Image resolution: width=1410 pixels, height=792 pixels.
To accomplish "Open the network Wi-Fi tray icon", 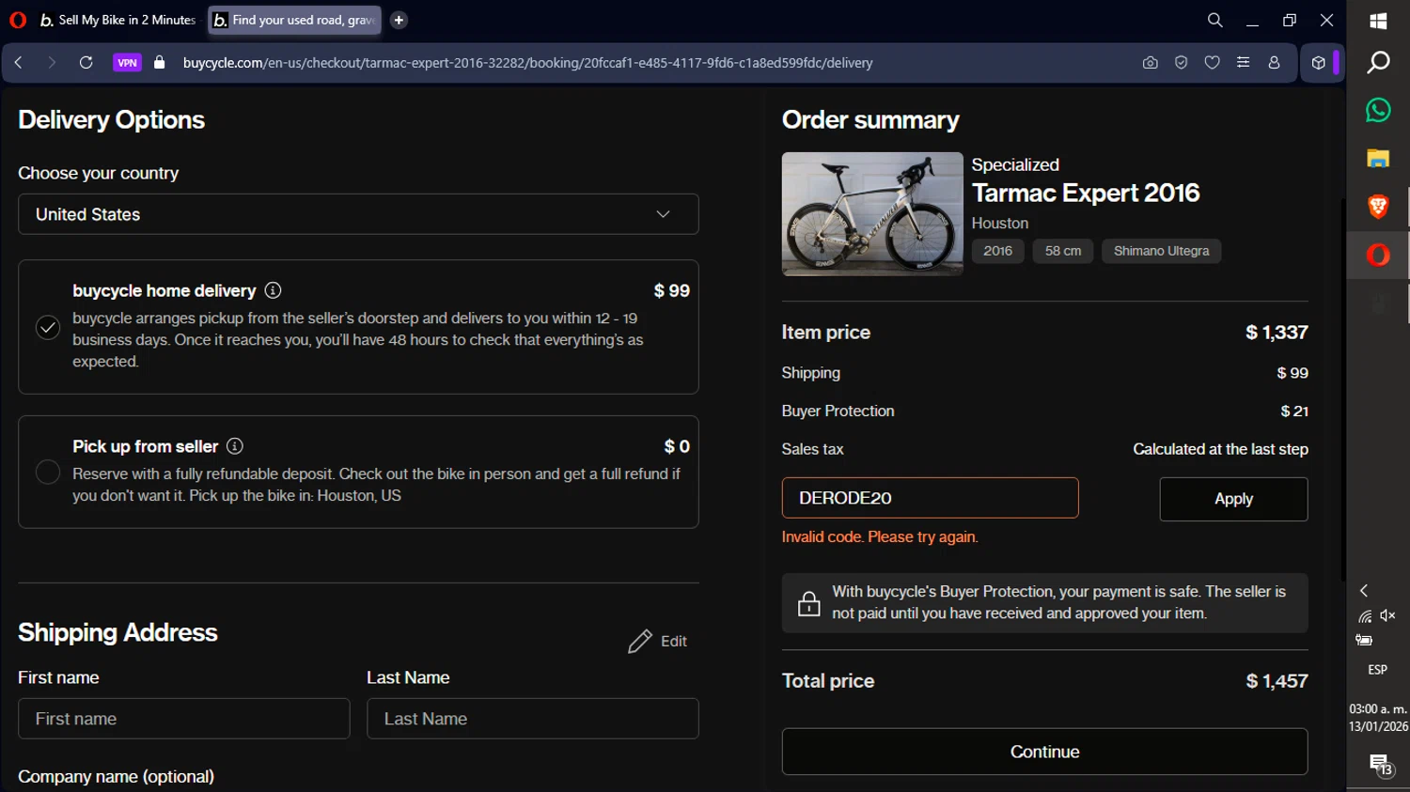I will (1365, 616).
